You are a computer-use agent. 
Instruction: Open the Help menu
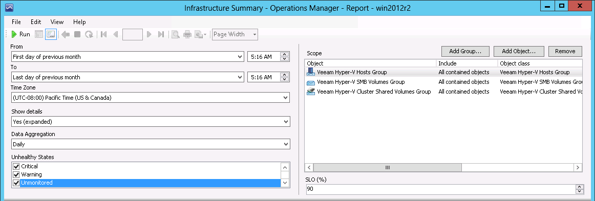click(79, 22)
